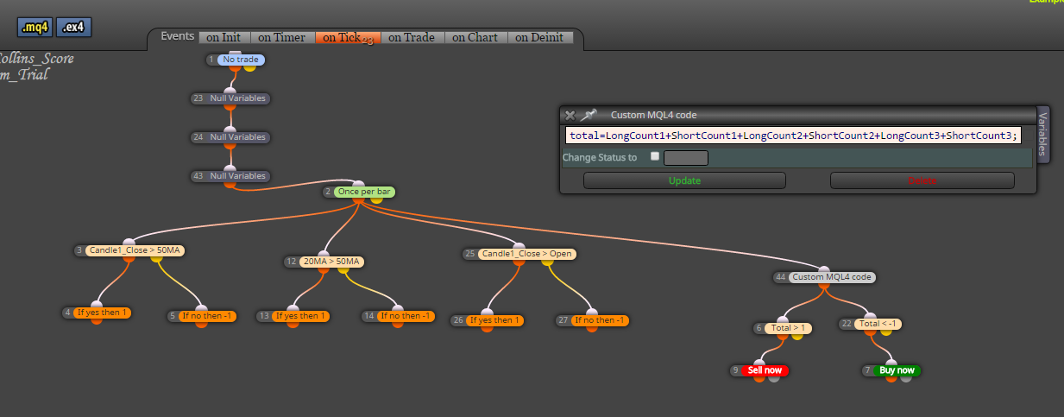Click the Events label

[x=178, y=36]
